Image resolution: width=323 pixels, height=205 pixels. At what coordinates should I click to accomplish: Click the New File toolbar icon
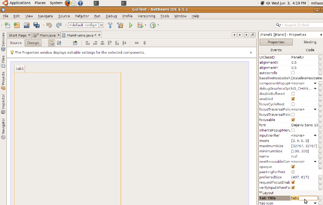[7, 25]
